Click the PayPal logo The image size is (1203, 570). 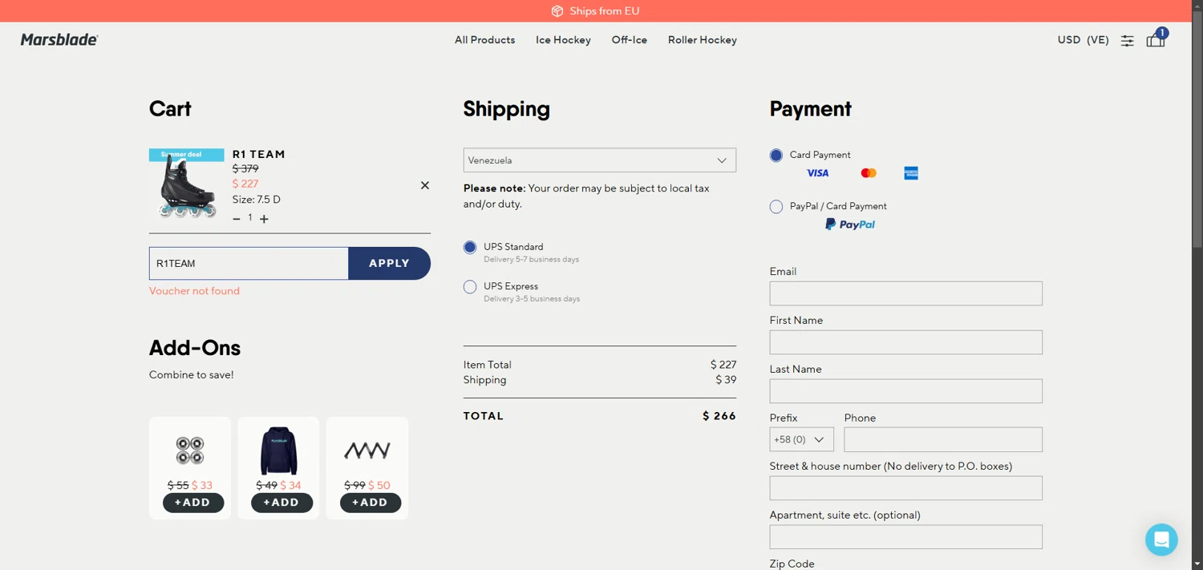[x=850, y=224]
